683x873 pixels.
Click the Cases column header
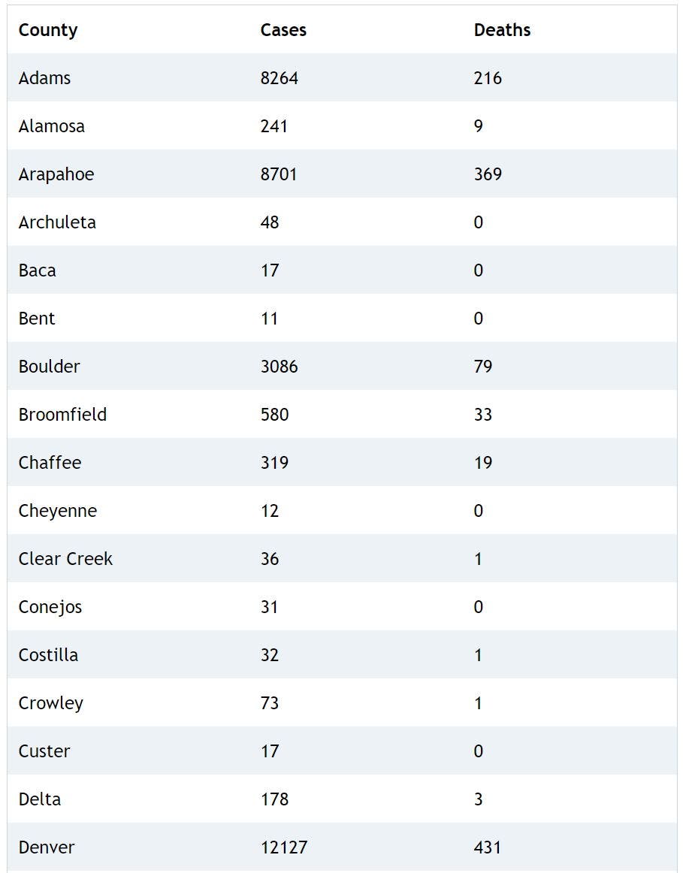[x=283, y=30]
